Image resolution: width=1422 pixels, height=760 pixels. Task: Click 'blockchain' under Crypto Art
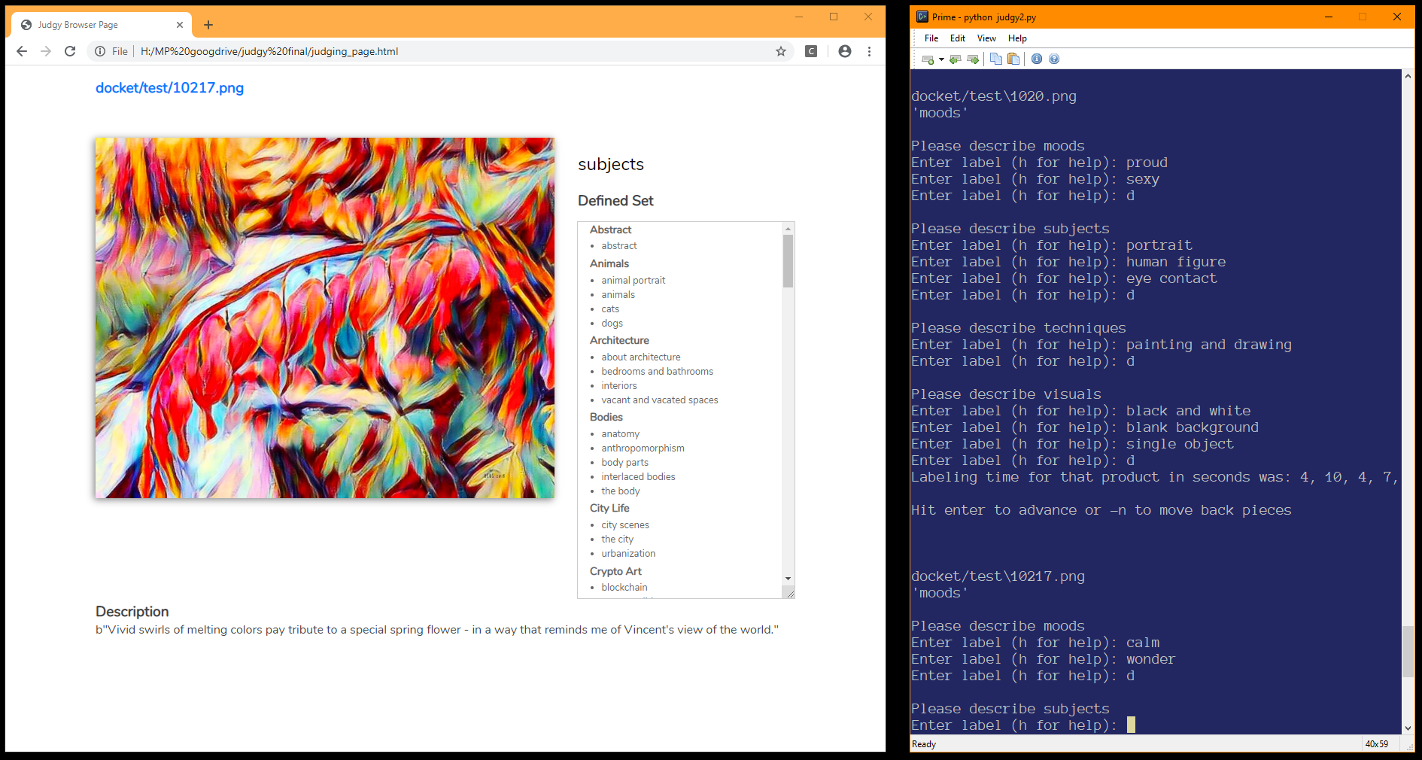coord(624,588)
